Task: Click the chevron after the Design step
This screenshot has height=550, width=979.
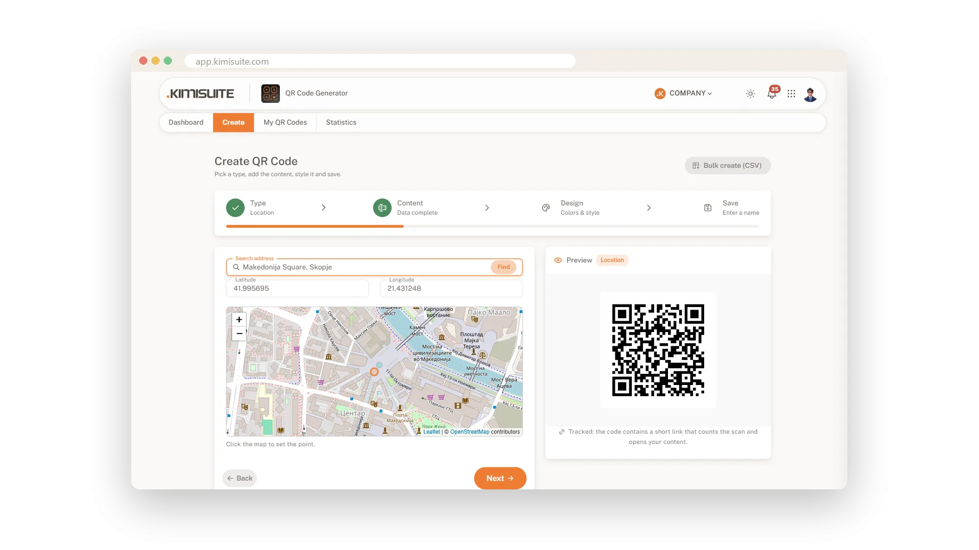Action: 649,208
